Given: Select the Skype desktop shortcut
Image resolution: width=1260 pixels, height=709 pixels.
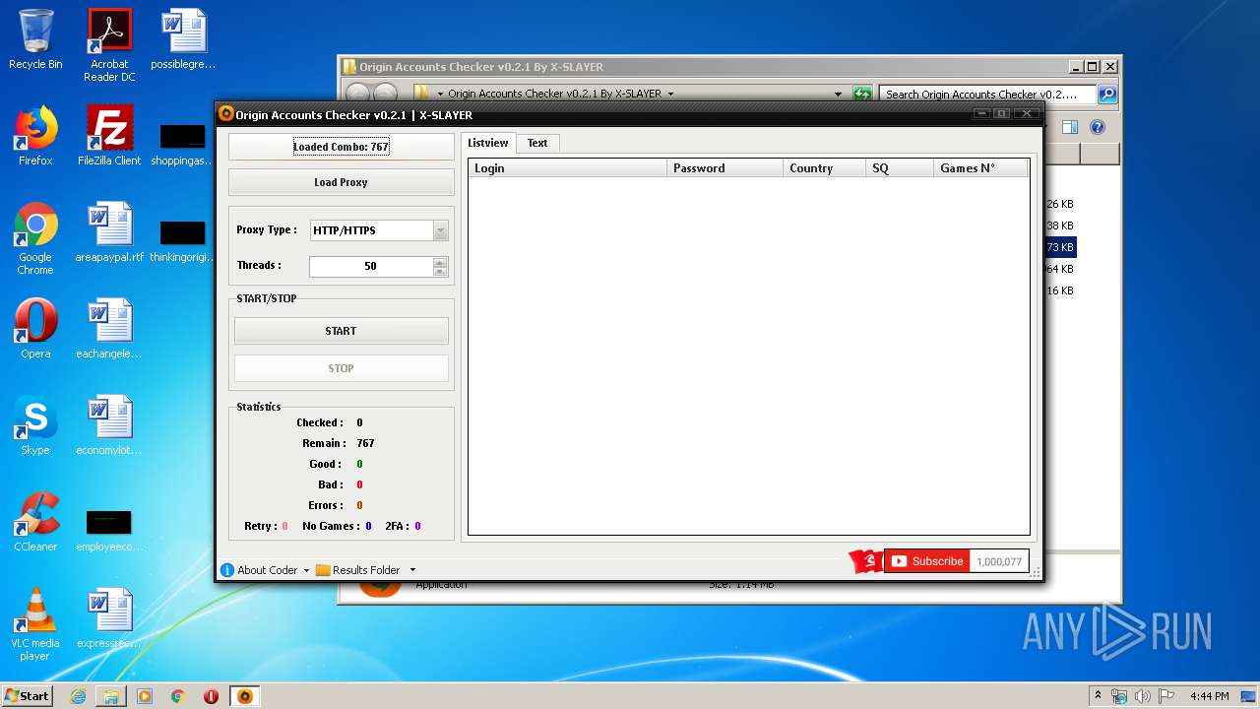Looking at the screenshot, I should (x=35, y=426).
